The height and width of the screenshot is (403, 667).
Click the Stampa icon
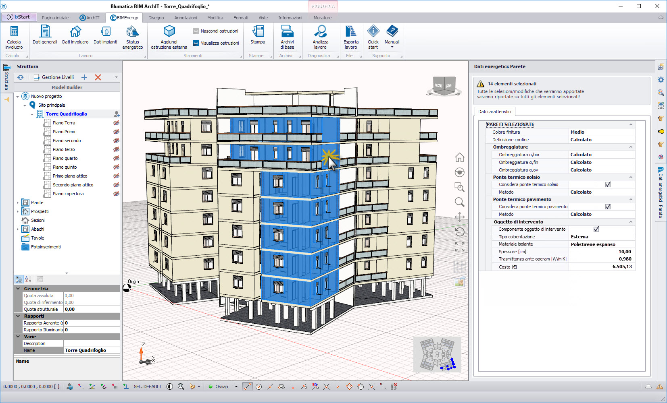click(258, 35)
